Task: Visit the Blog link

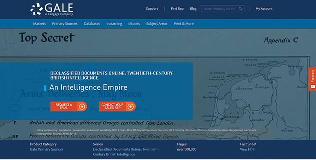Action: tap(193, 9)
